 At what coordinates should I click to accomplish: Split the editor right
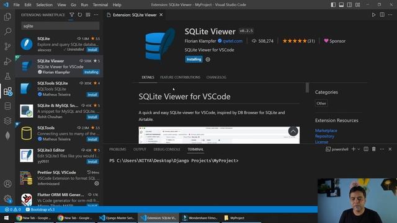382,15
